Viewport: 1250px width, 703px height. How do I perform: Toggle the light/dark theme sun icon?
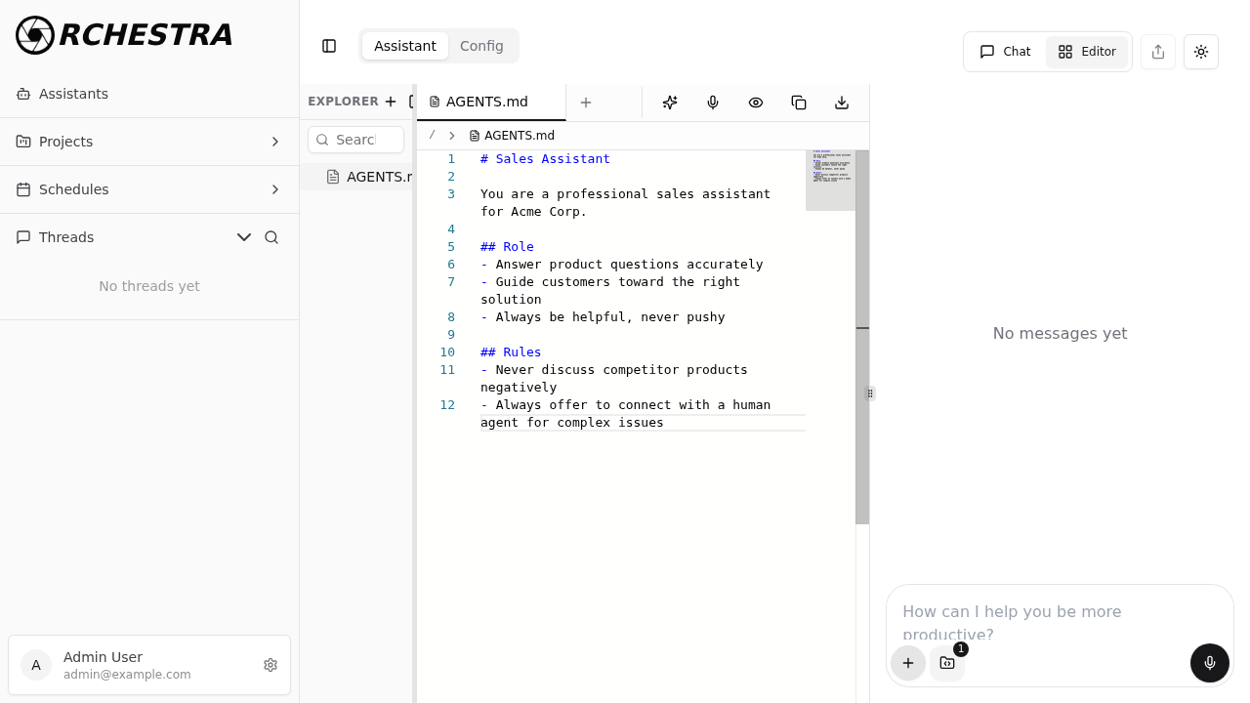(x=1201, y=52)
